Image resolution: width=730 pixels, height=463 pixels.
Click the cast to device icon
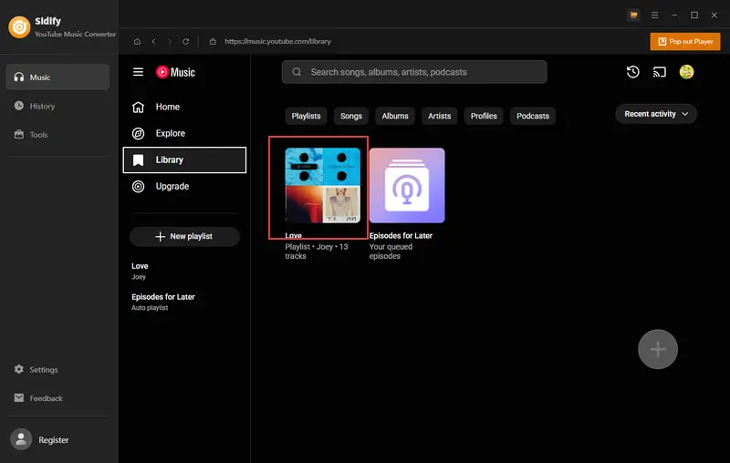pyautogui.click(x=659, y=72)
